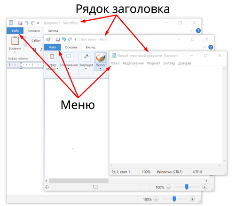Switch to Вигляд tab in Paint
Image resolution: width=235 pixels, height=206 pixels.
click(91, 47)
